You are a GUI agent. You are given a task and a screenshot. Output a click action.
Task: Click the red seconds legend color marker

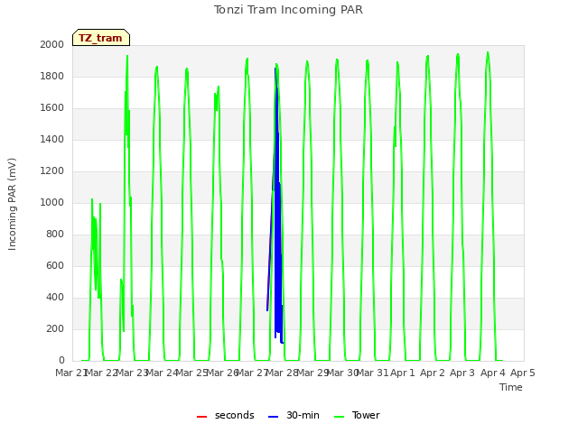[x=202, y=417]
